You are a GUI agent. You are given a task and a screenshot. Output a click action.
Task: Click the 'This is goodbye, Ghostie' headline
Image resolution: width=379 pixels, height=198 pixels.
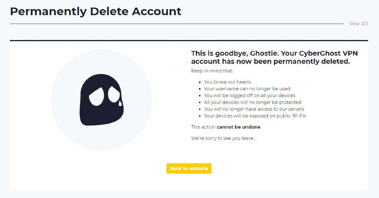click(274, 57)
